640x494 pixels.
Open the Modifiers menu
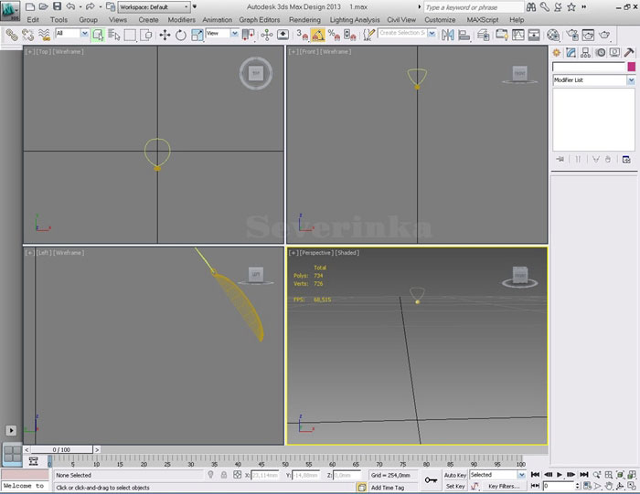pyautogui.click(x=181, y=19)
